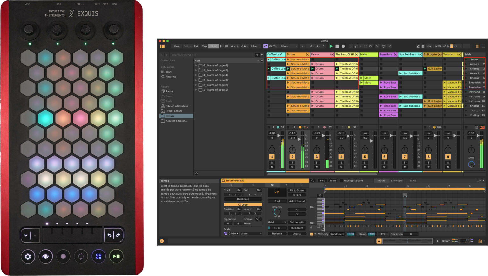Toggle computer MIDI keyboard piano icon
488x276 pixels.
(423, 46)
